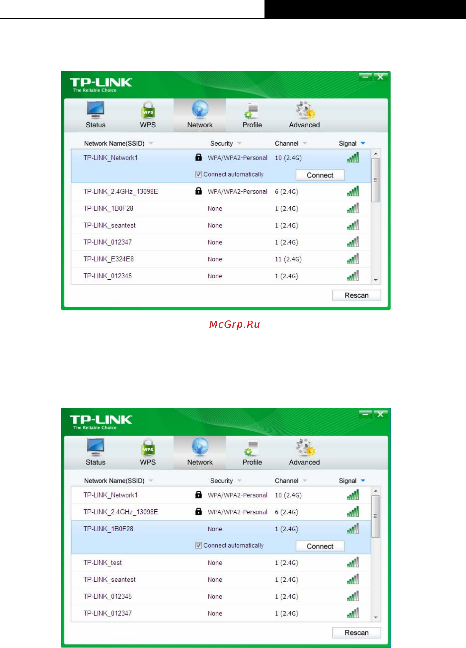This screenshot has width=466, height=648.
Task: Select TP-LINK_2.4GHz_13098E row in upper window
Action: click(x=221, y=191)
